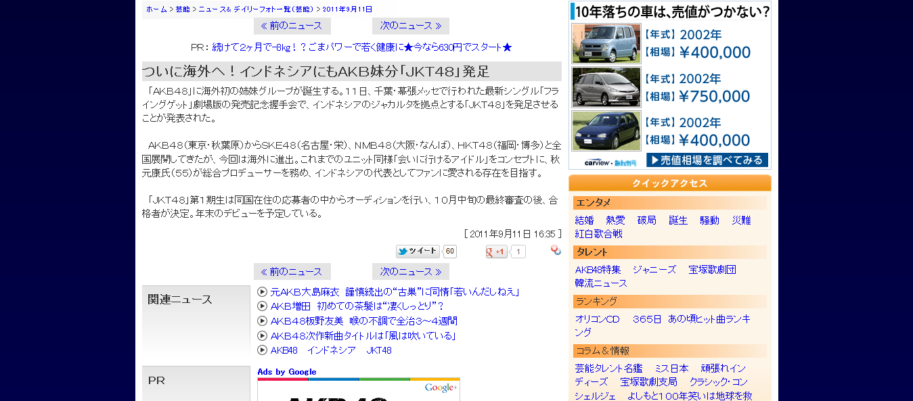Click 売値相場を調べてみる ad button

pyautogui.click(x=707, y=160)
